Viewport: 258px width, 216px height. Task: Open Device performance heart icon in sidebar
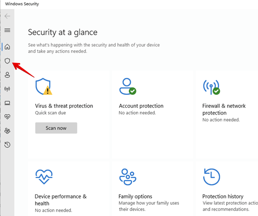pyautogui.click(x=8, y=117)
